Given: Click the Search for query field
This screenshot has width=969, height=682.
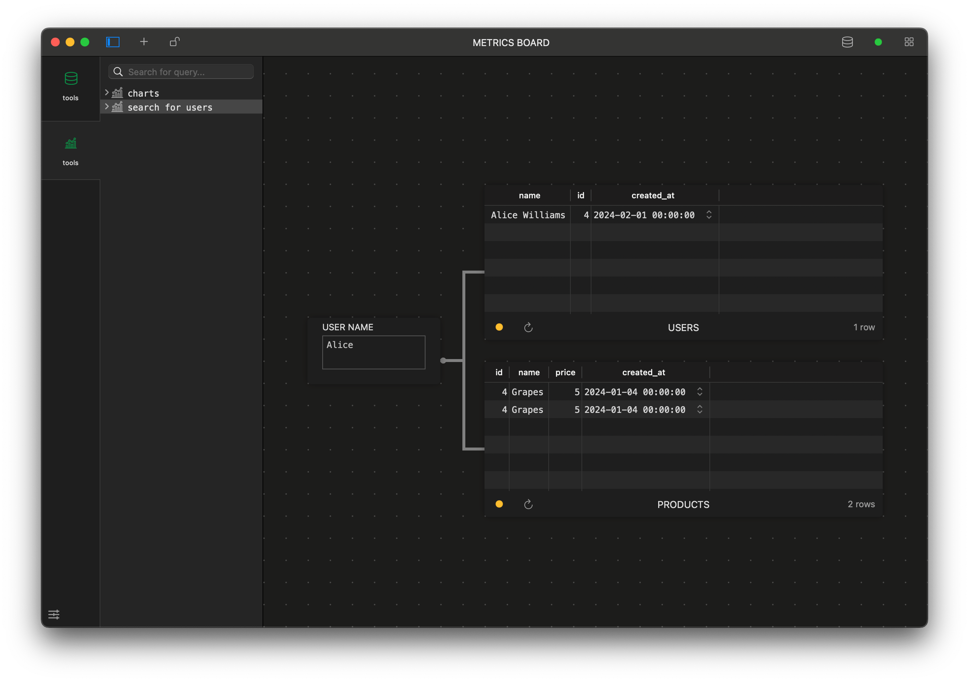Looking at the screenshot, I should [x=181, y=72].
